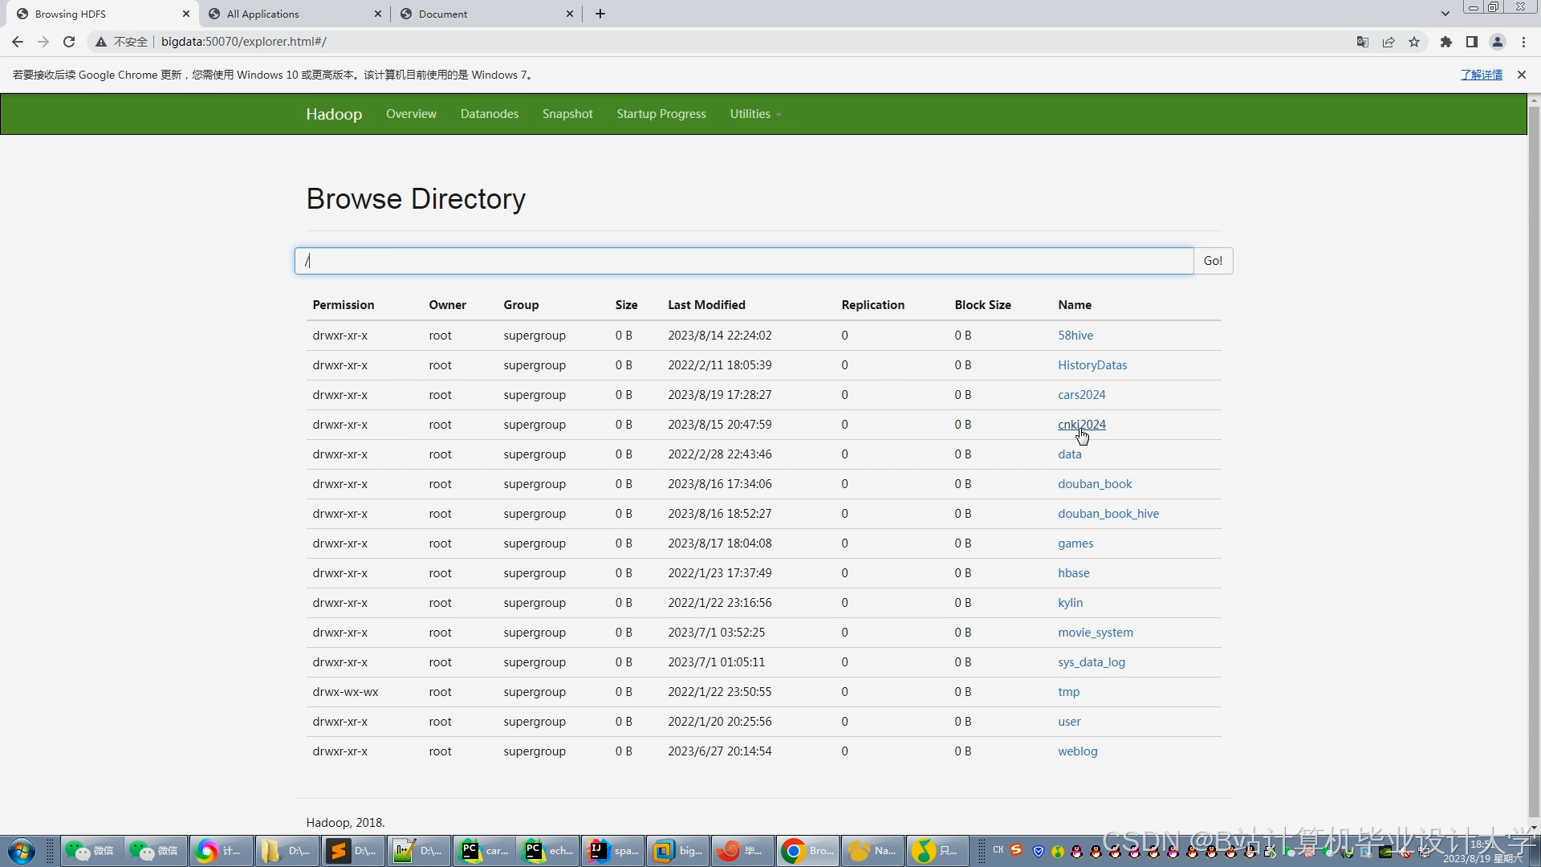This screenshot has height=867, width=1541.
Task: Dismiss the Chrome update notification bar
Action: [1521, 75]
